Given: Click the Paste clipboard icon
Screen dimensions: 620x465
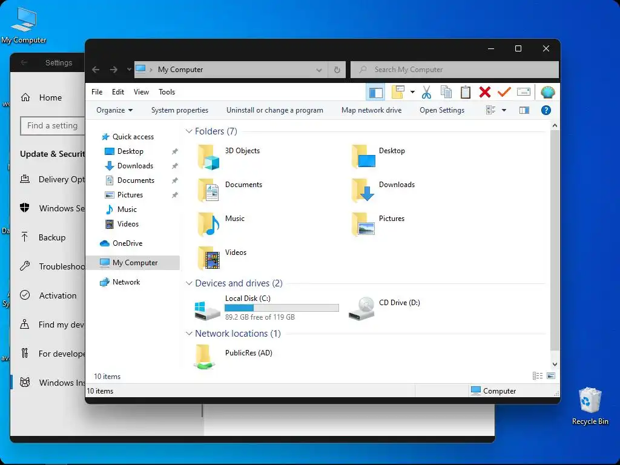Looking at the screenshot, I should [x=466, y=92].
